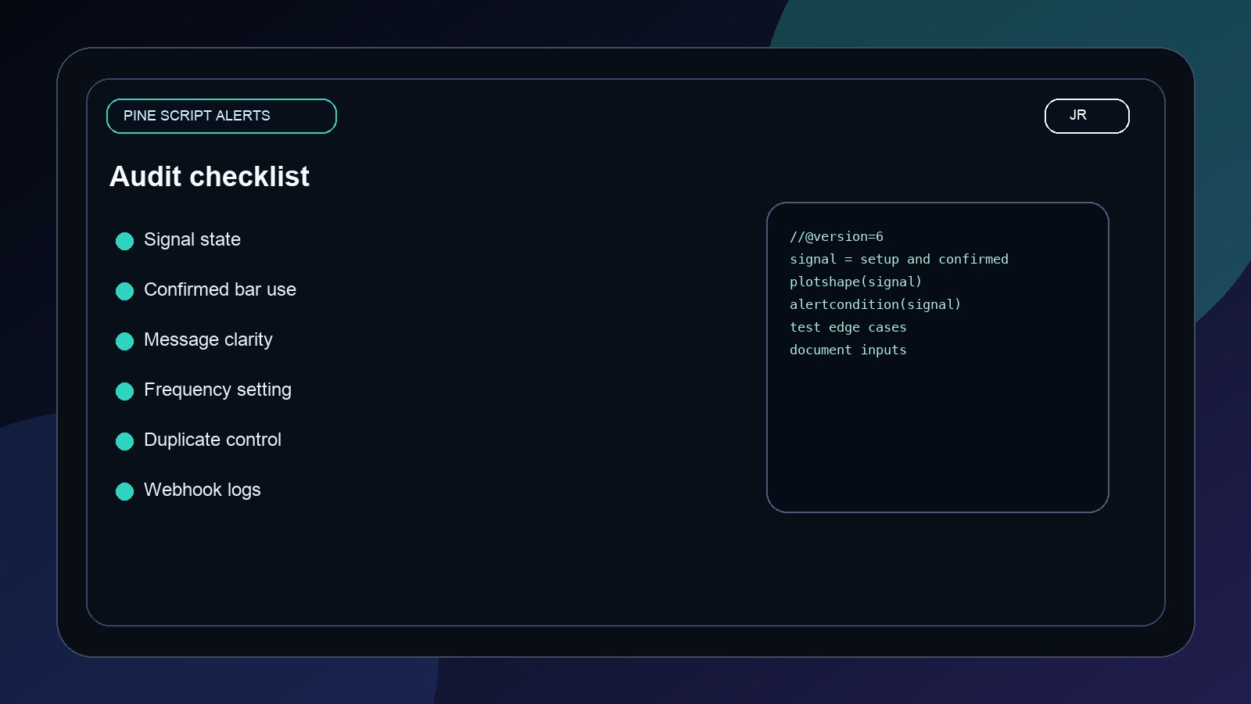Select the Confirmed bar use label
This screenshot has width=1251, height=704.
coord(220,290)
